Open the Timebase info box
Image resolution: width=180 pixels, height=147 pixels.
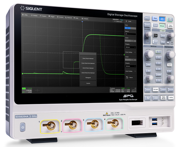point(115,90)
